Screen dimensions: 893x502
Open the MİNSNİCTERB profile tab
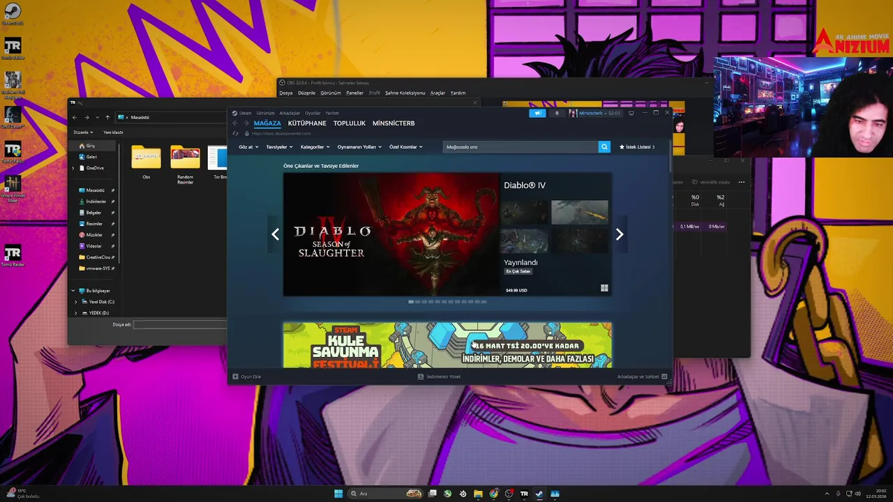[x=393, y=123]
